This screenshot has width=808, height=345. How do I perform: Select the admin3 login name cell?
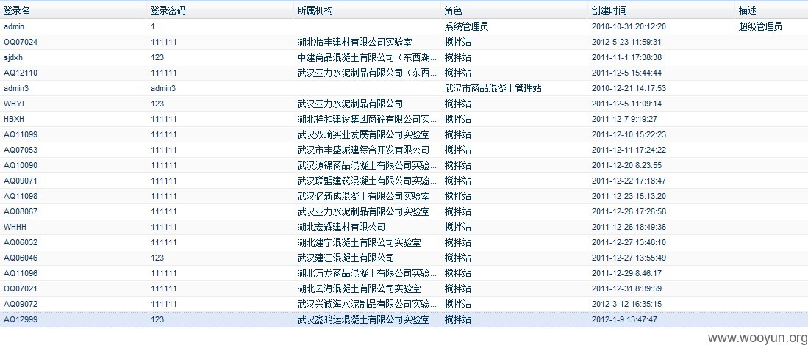pos(16,88)
